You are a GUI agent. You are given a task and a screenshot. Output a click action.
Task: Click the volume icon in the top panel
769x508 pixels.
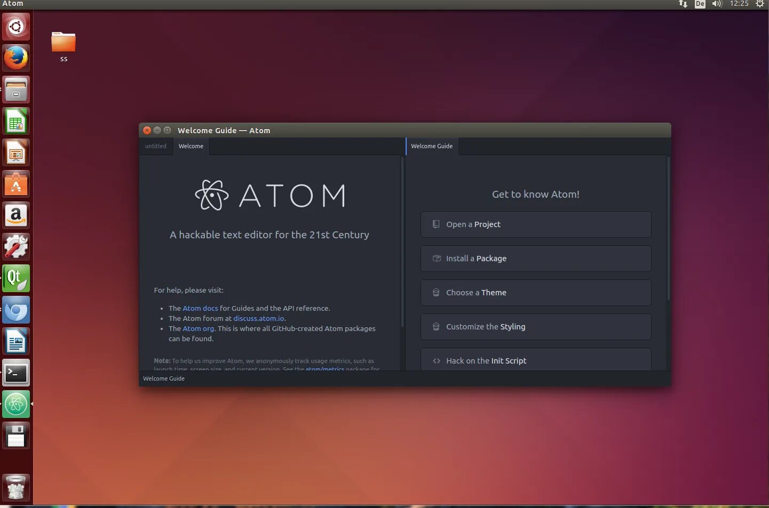point(717,4)
